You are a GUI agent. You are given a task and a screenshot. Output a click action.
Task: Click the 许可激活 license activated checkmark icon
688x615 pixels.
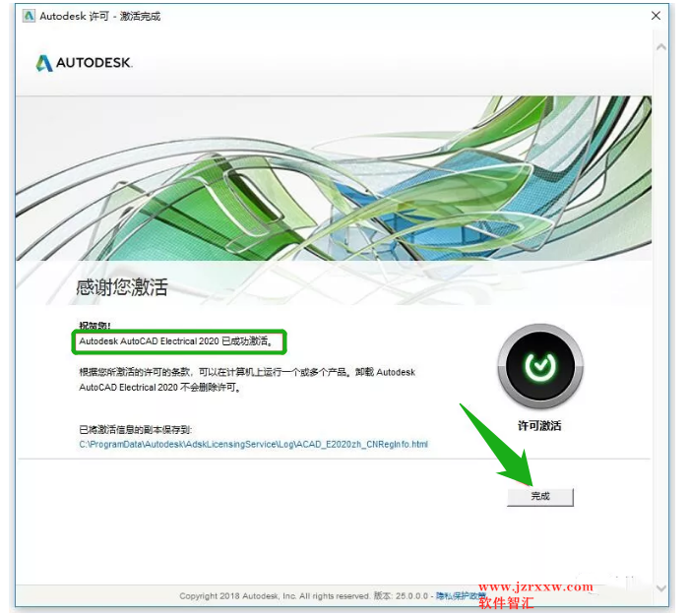tap(539, 366)
